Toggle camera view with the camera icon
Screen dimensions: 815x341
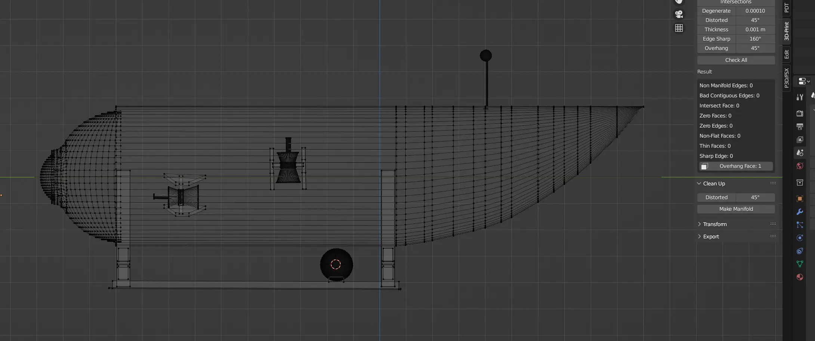pyautogui.click(x=679, y=14)
